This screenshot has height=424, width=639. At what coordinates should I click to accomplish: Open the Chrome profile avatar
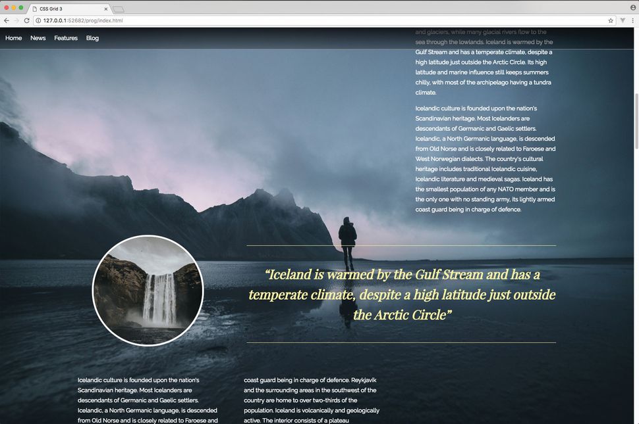(632, 7)
